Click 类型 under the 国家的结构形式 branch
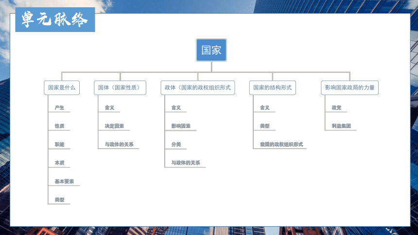Viewport: 418px width, 235px height. click(x=265, y=126)
